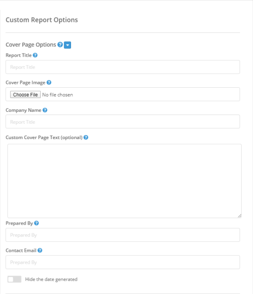Show the Report Title help tooltip icon

(35, 55)
